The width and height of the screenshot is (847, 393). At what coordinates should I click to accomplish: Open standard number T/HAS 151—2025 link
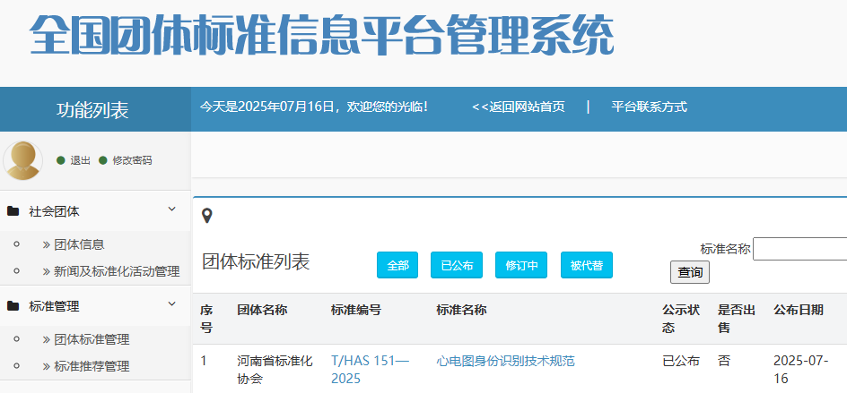coord(370,370)
